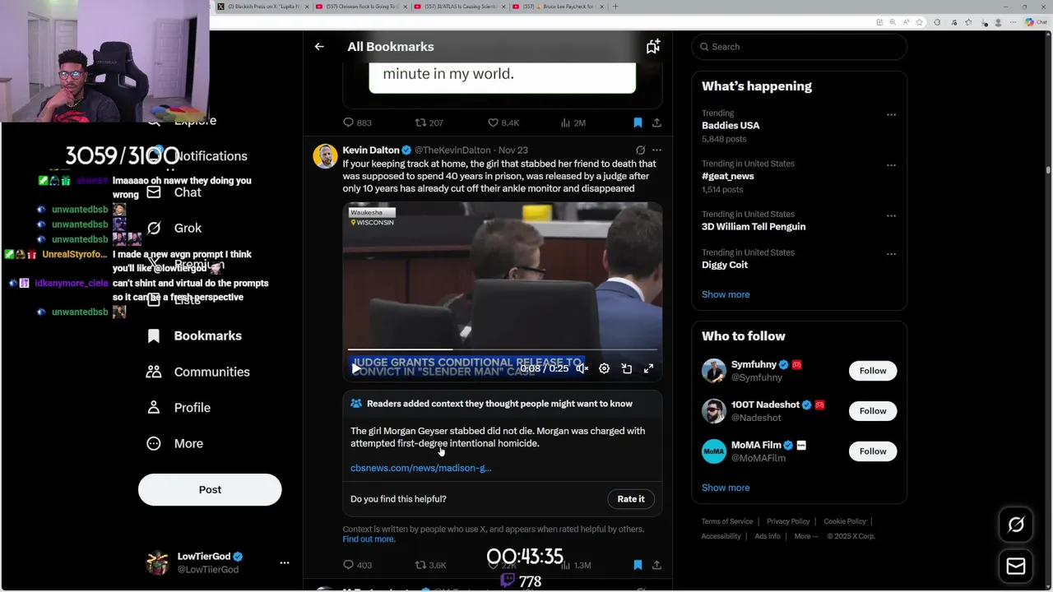Mute the video using the speaker icon
This screenshot has width=1053, height=592.
[582, 368]
